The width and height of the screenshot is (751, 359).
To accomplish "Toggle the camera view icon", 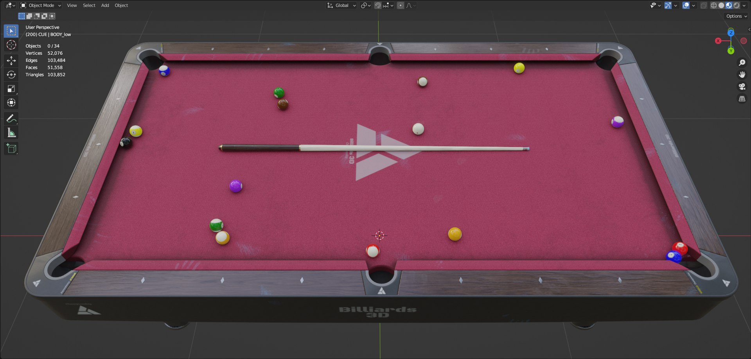I will [x=742, y=87].
